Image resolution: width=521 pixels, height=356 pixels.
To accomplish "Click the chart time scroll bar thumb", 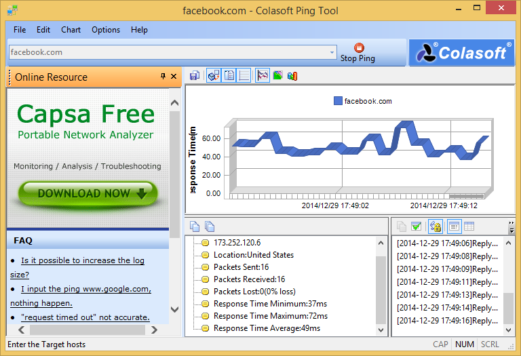I will click(467, 196).
